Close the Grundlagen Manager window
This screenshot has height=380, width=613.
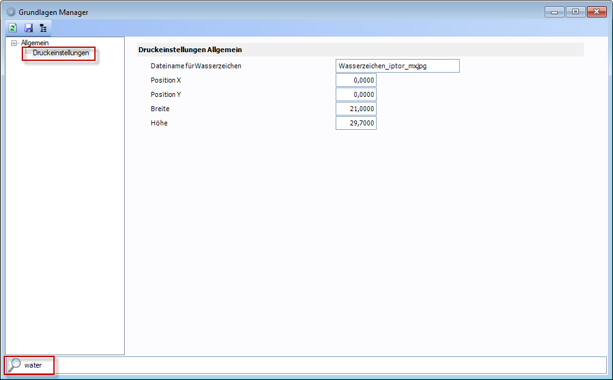point(596,12)
